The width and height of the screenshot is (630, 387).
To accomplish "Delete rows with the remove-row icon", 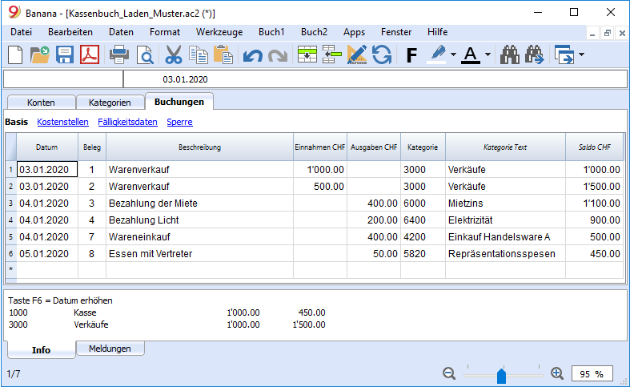I will coord(332,54).
